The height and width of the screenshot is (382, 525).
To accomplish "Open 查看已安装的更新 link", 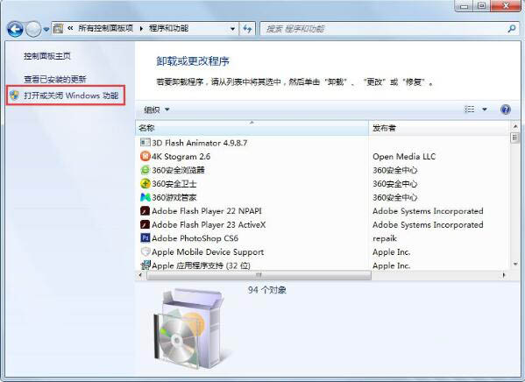I will (x=55, y=80).
